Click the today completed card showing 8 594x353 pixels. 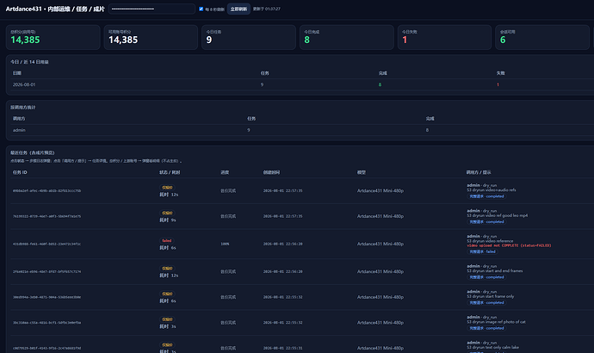tap(347, 37)
